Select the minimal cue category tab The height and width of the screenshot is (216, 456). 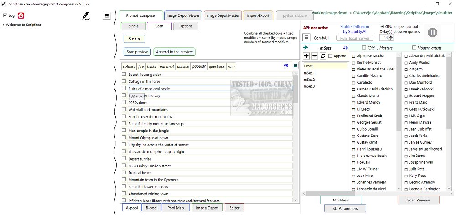click(x=166, y=66)
